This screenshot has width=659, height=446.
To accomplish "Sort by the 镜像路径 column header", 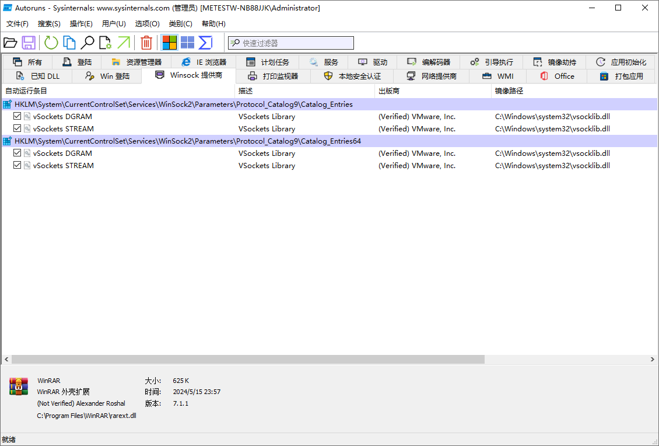I will tap(574, 91).
